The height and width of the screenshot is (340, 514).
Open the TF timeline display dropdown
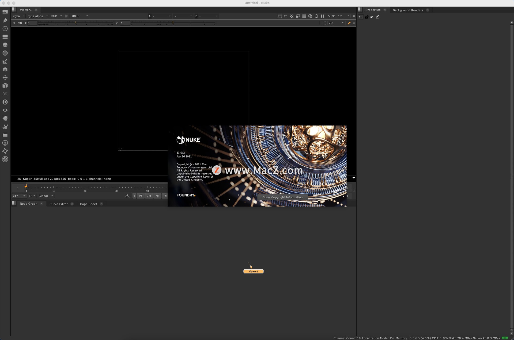pos(32,196)
